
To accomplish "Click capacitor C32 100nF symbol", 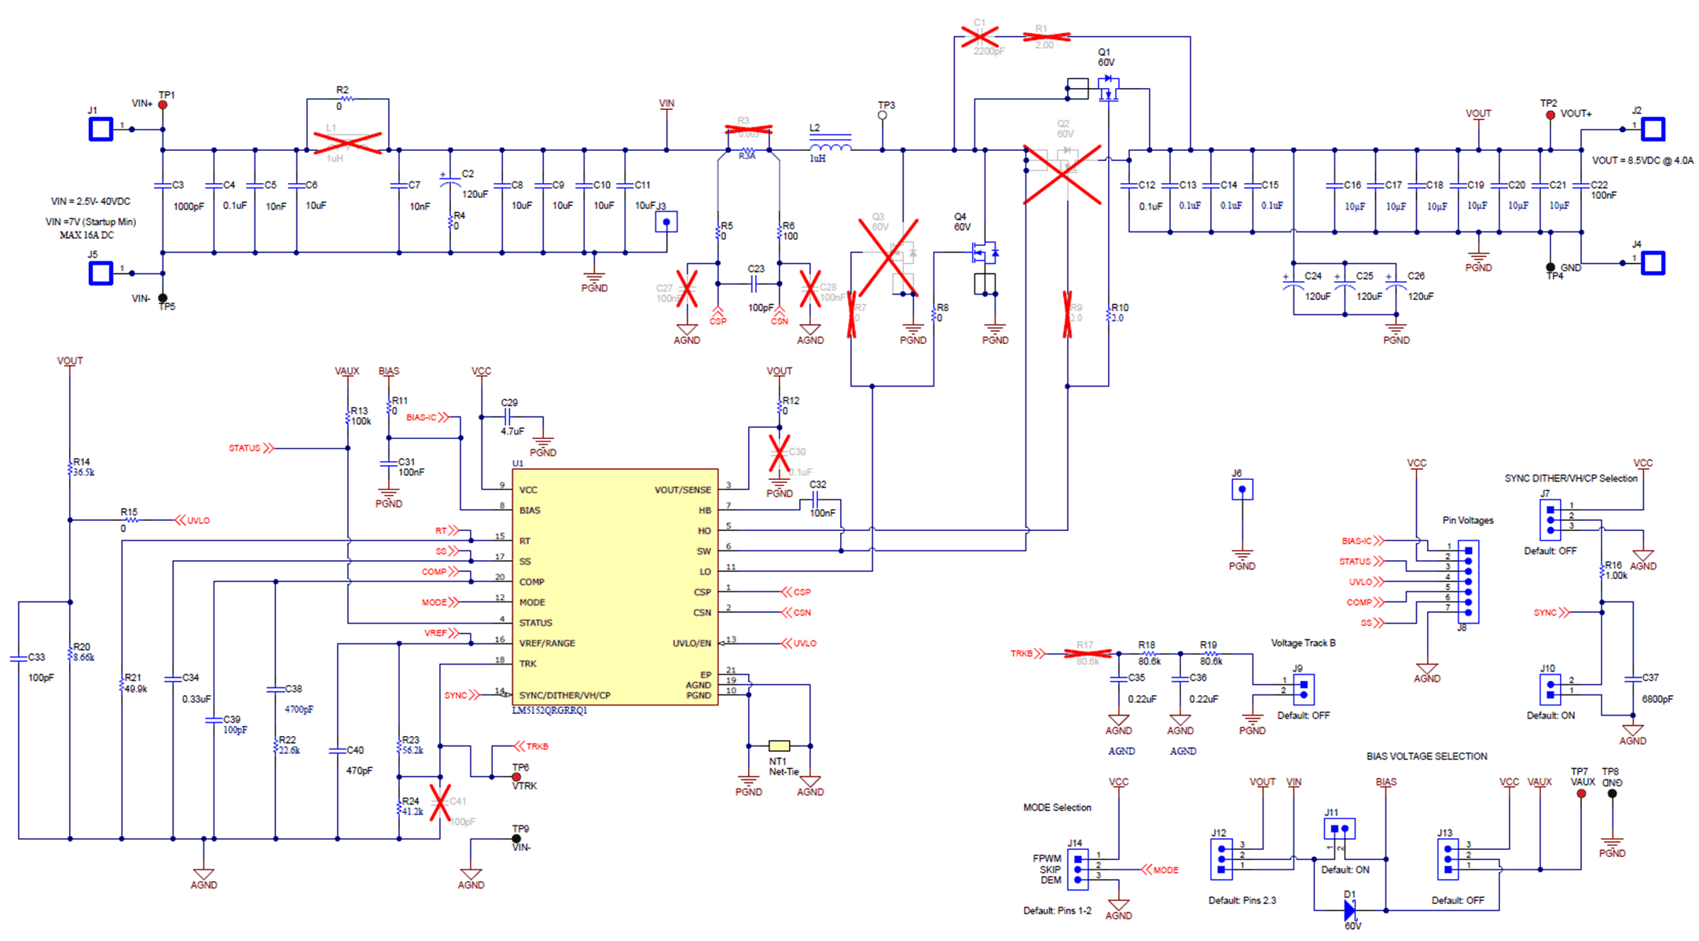I will 816,500.
